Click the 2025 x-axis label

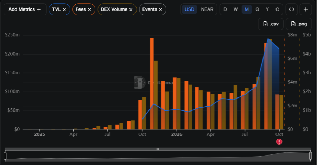(x=39, y=134)
